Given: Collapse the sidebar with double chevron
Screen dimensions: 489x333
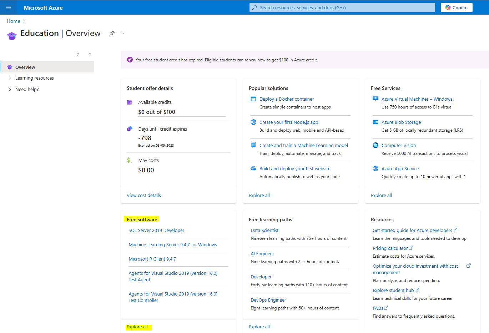Looking at the screenshot, I should click(x=90, y=54).
